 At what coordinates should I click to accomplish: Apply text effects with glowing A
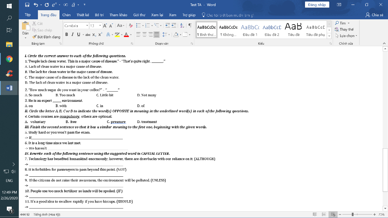(108, 34)
